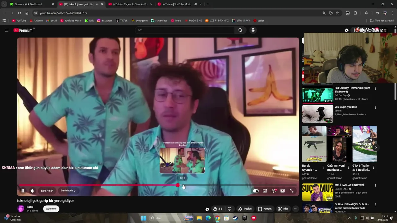397x223 pixels.
Task: Show hidden system tray icons
Action: tap(349, 218)
